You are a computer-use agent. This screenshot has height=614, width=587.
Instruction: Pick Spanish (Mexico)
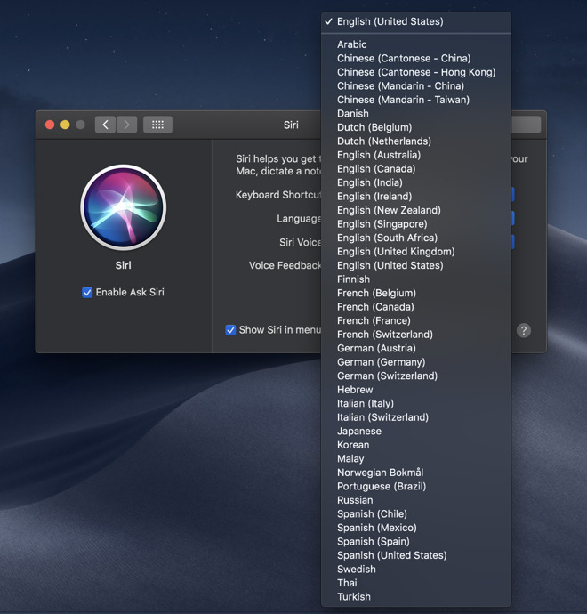[416, 528]
